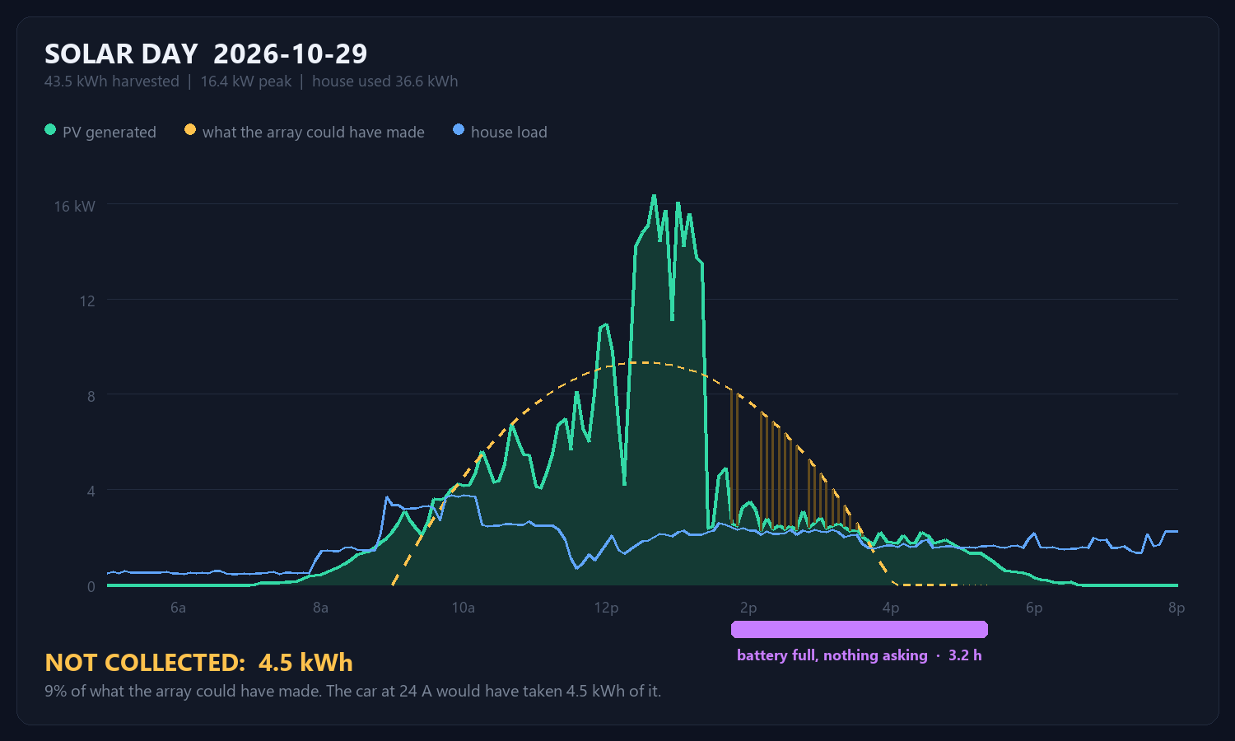Click the '0' y-axis label
Image resolution: width=1235 pixels, height=741 pixels.
pyautogui.click(x=91, y=587)
